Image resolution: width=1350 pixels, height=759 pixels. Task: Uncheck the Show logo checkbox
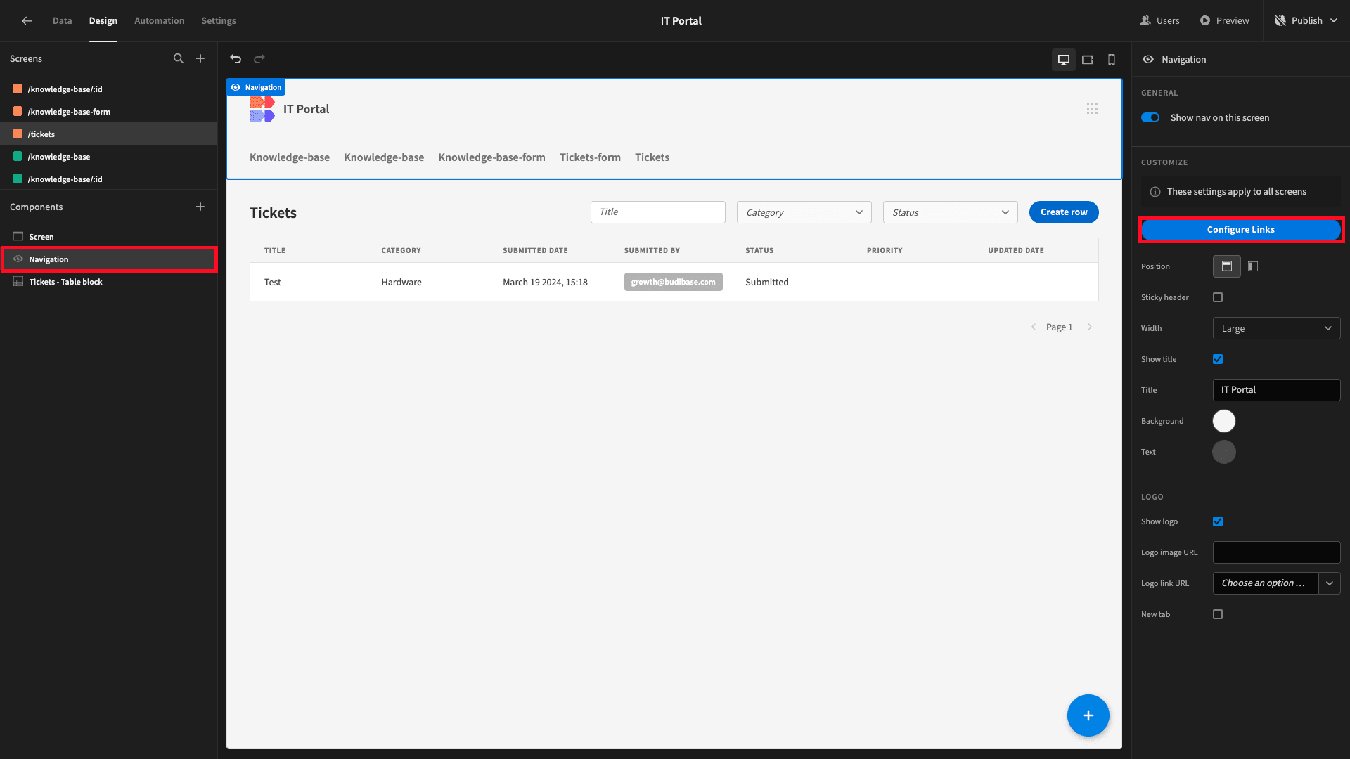tap(1218, 521)
